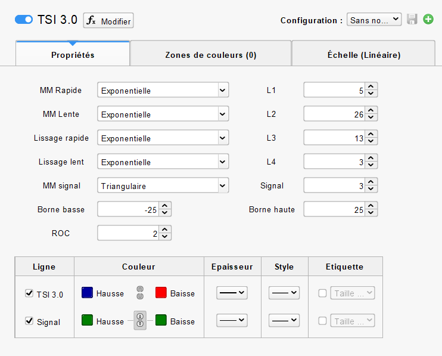Uncheck the TSI 3.0 line checkbox
This screenshot has width=442, height=356.
click(29, 293)
